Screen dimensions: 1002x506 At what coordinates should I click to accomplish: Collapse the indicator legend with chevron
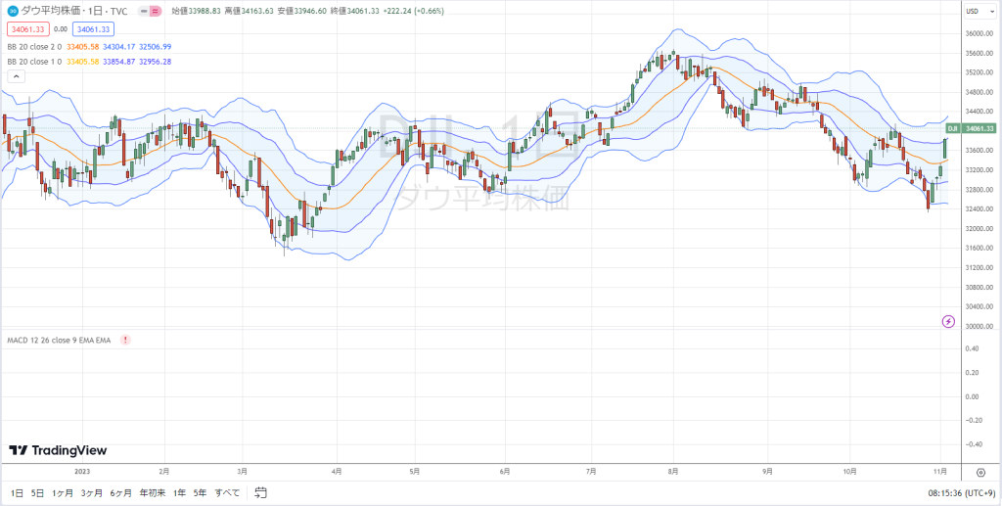point(16,76)
